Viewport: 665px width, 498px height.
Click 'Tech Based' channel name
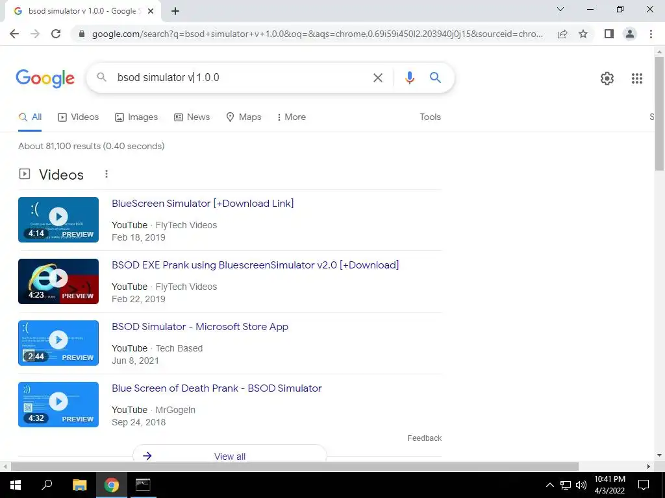click(x=179, y=348)
